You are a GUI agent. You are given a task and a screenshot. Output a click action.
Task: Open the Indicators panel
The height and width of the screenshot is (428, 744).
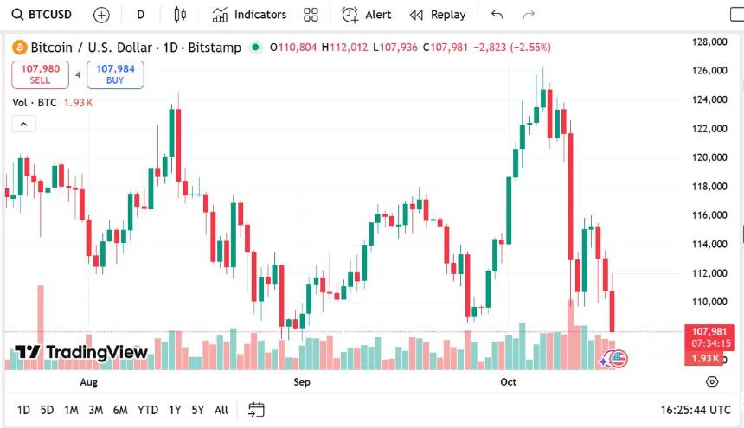point(249,15)
